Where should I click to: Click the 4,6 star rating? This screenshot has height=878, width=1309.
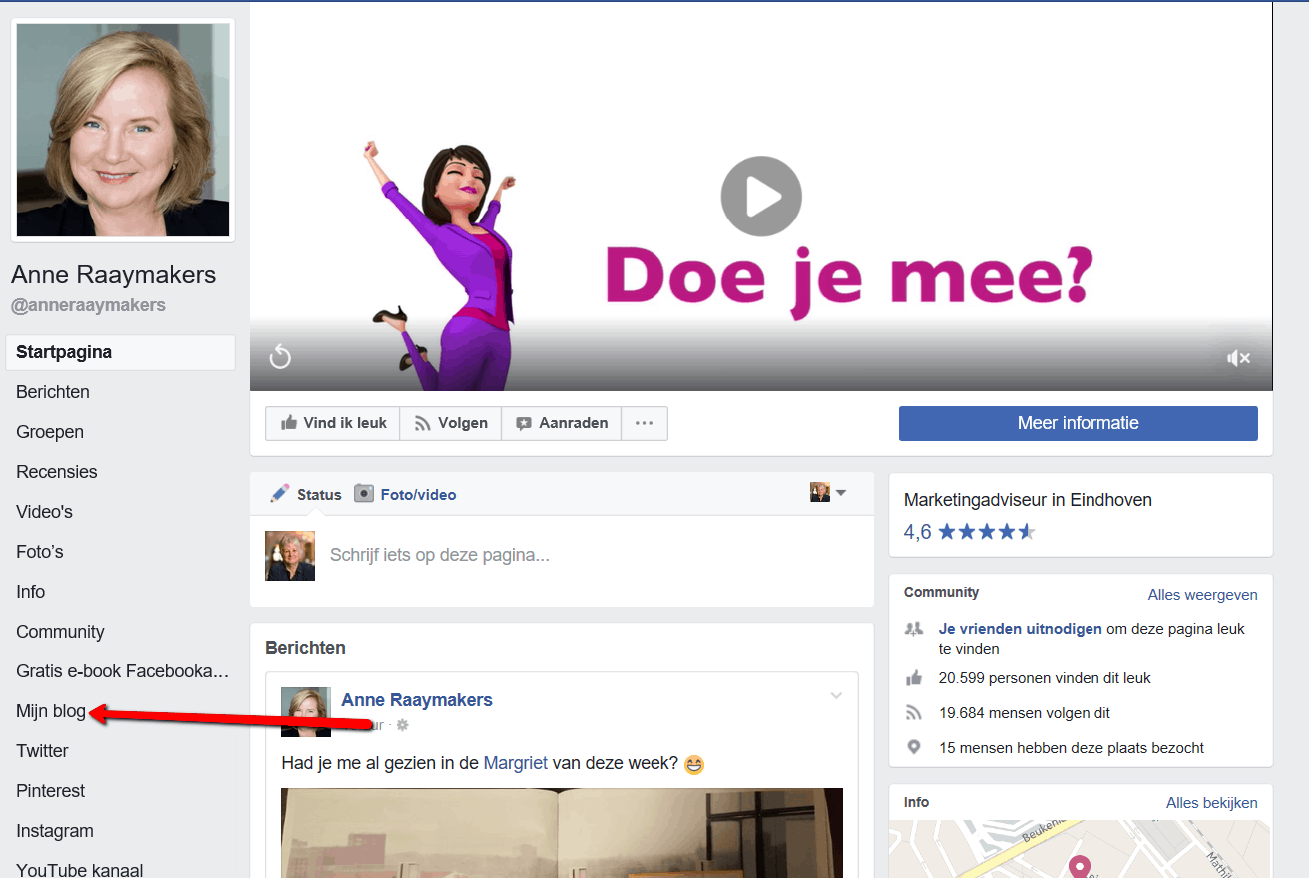coord(969,532)
